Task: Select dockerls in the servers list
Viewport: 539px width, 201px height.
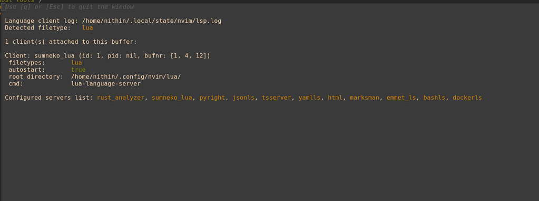Action: click(467, 98)
